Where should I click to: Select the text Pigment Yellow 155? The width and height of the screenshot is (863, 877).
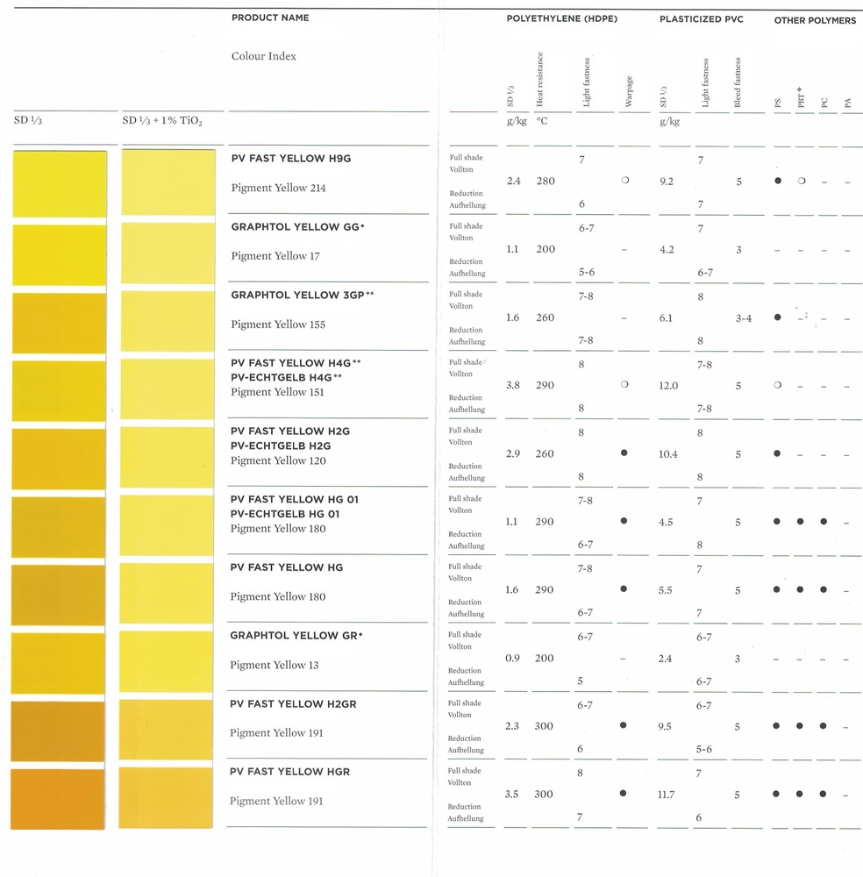(x=278, y=324)
